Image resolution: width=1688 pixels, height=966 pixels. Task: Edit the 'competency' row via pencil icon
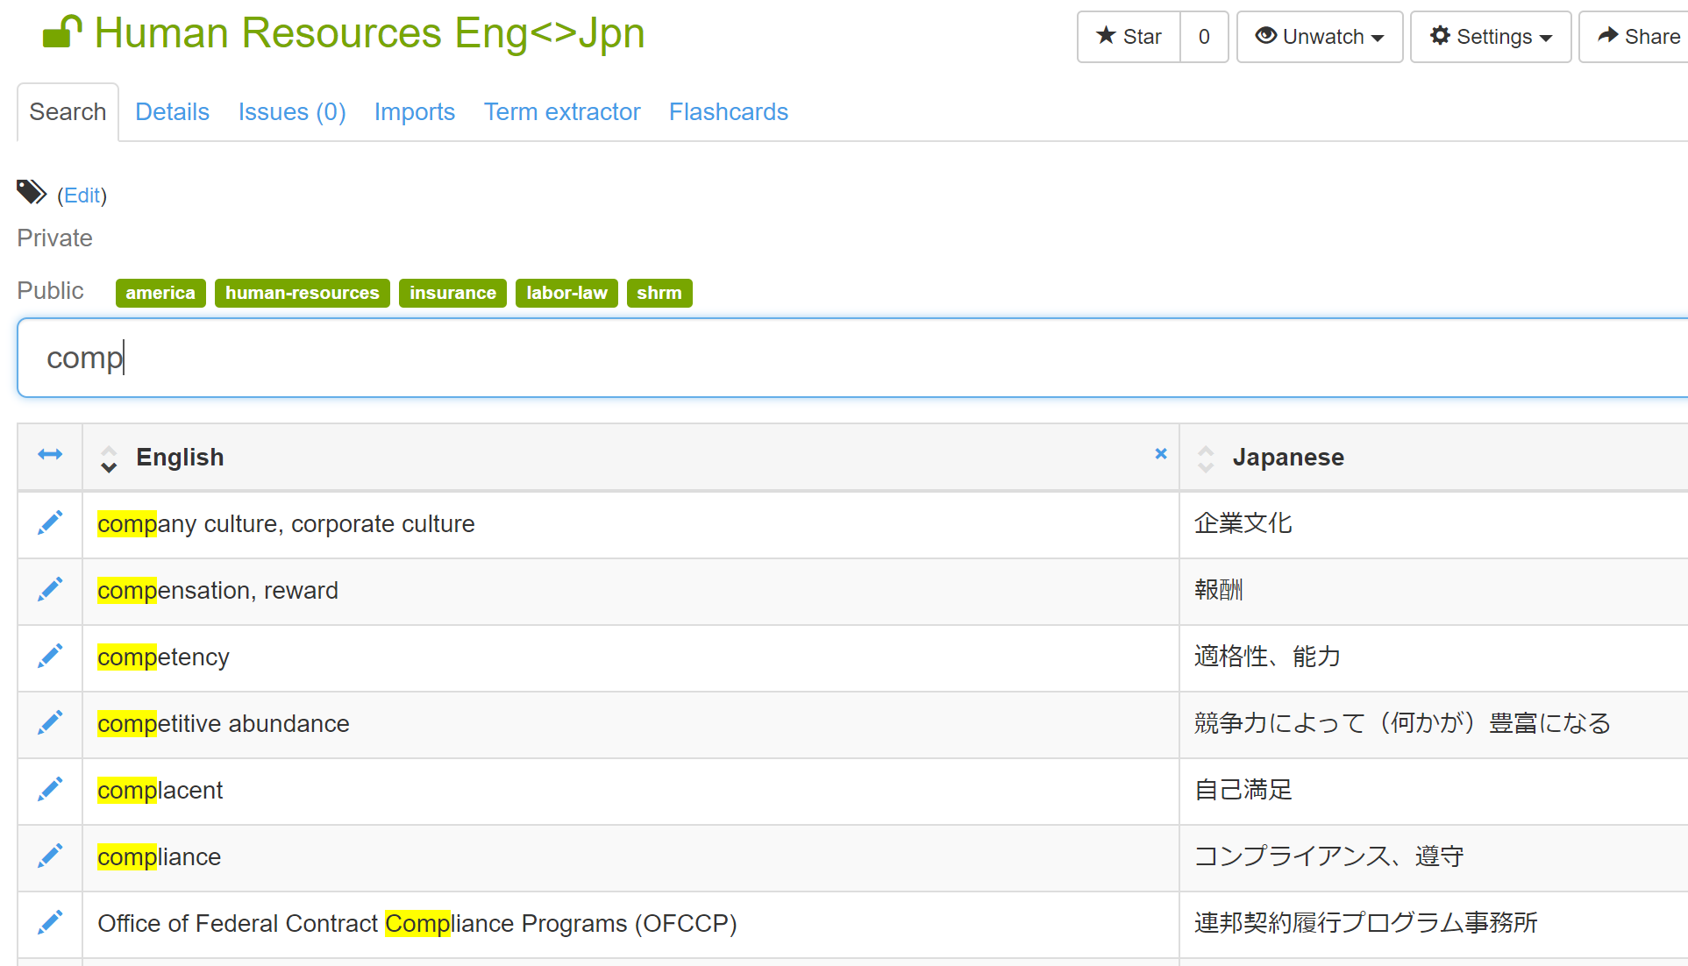(x=50, y=657)
